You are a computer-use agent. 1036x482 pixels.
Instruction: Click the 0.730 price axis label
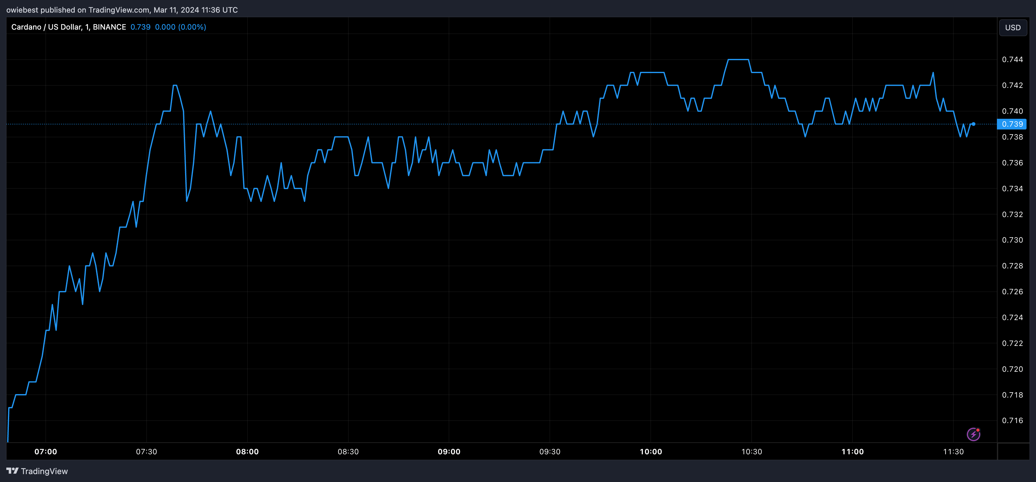click(x=1012, y=240)
